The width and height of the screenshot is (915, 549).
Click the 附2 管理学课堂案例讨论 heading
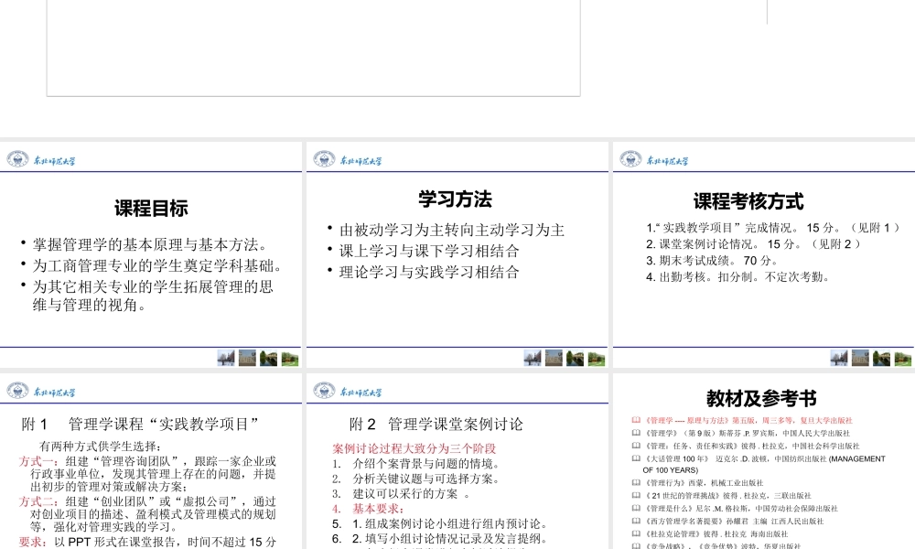pos(436,424)
